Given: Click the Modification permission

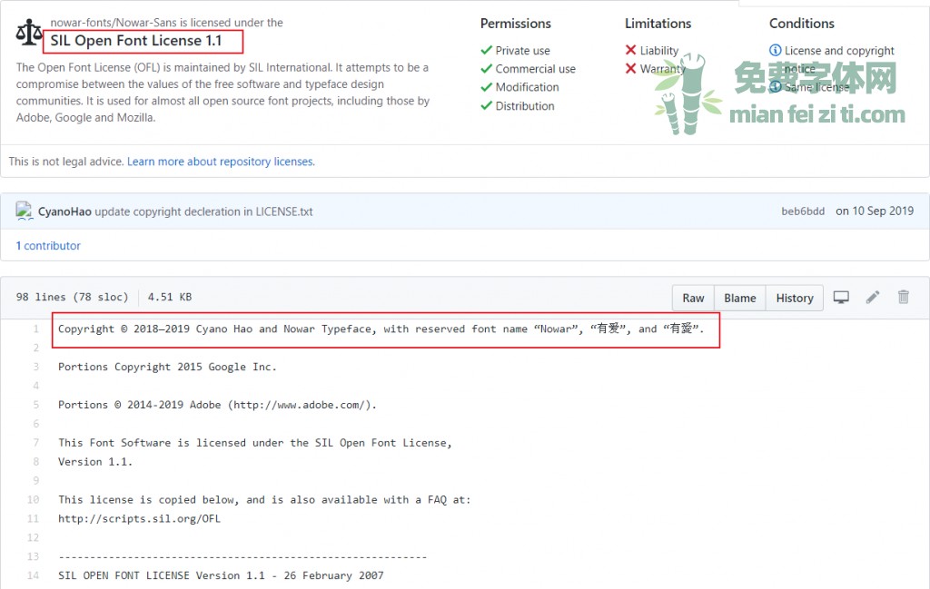Looking at the screenshot, I should tap(528, 87).
